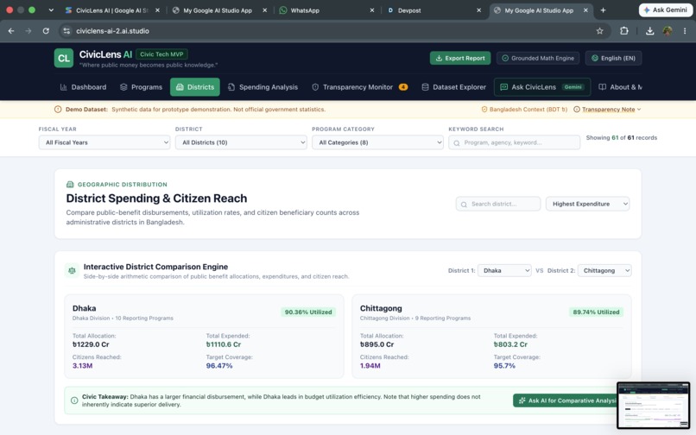The image size is (696, 435).
Task: Click the 90.36% Utilized badge for Dhaka
Action: pyautogui.click(x=308, y=312)
